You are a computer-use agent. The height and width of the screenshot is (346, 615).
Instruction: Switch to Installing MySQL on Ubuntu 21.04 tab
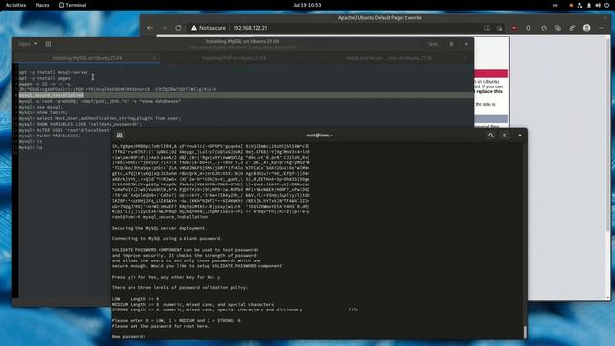[86, 58]
